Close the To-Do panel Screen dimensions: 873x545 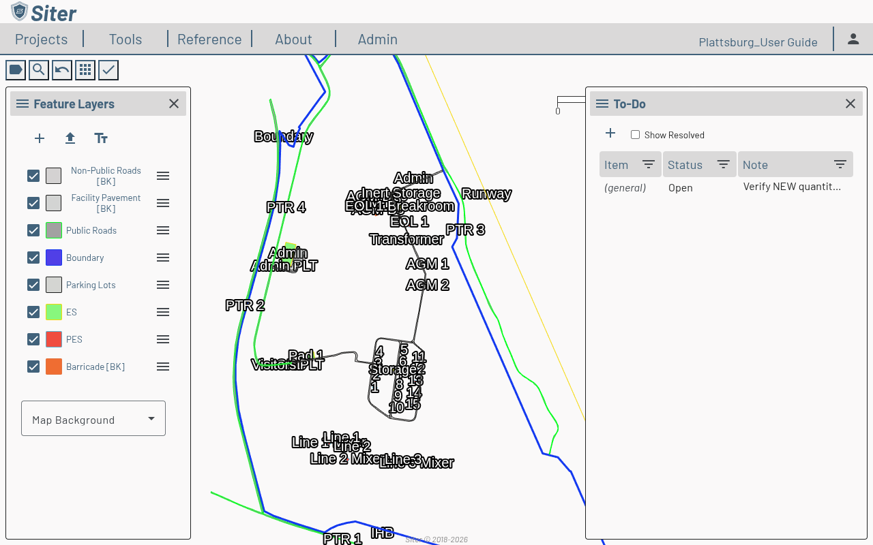[x=850, y=104]
